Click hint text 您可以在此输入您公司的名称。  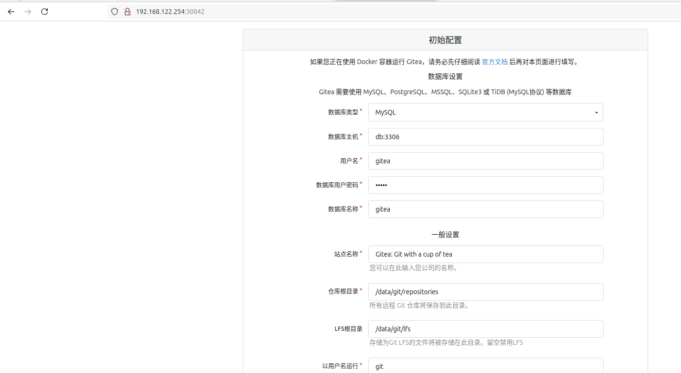click(413, 268)
